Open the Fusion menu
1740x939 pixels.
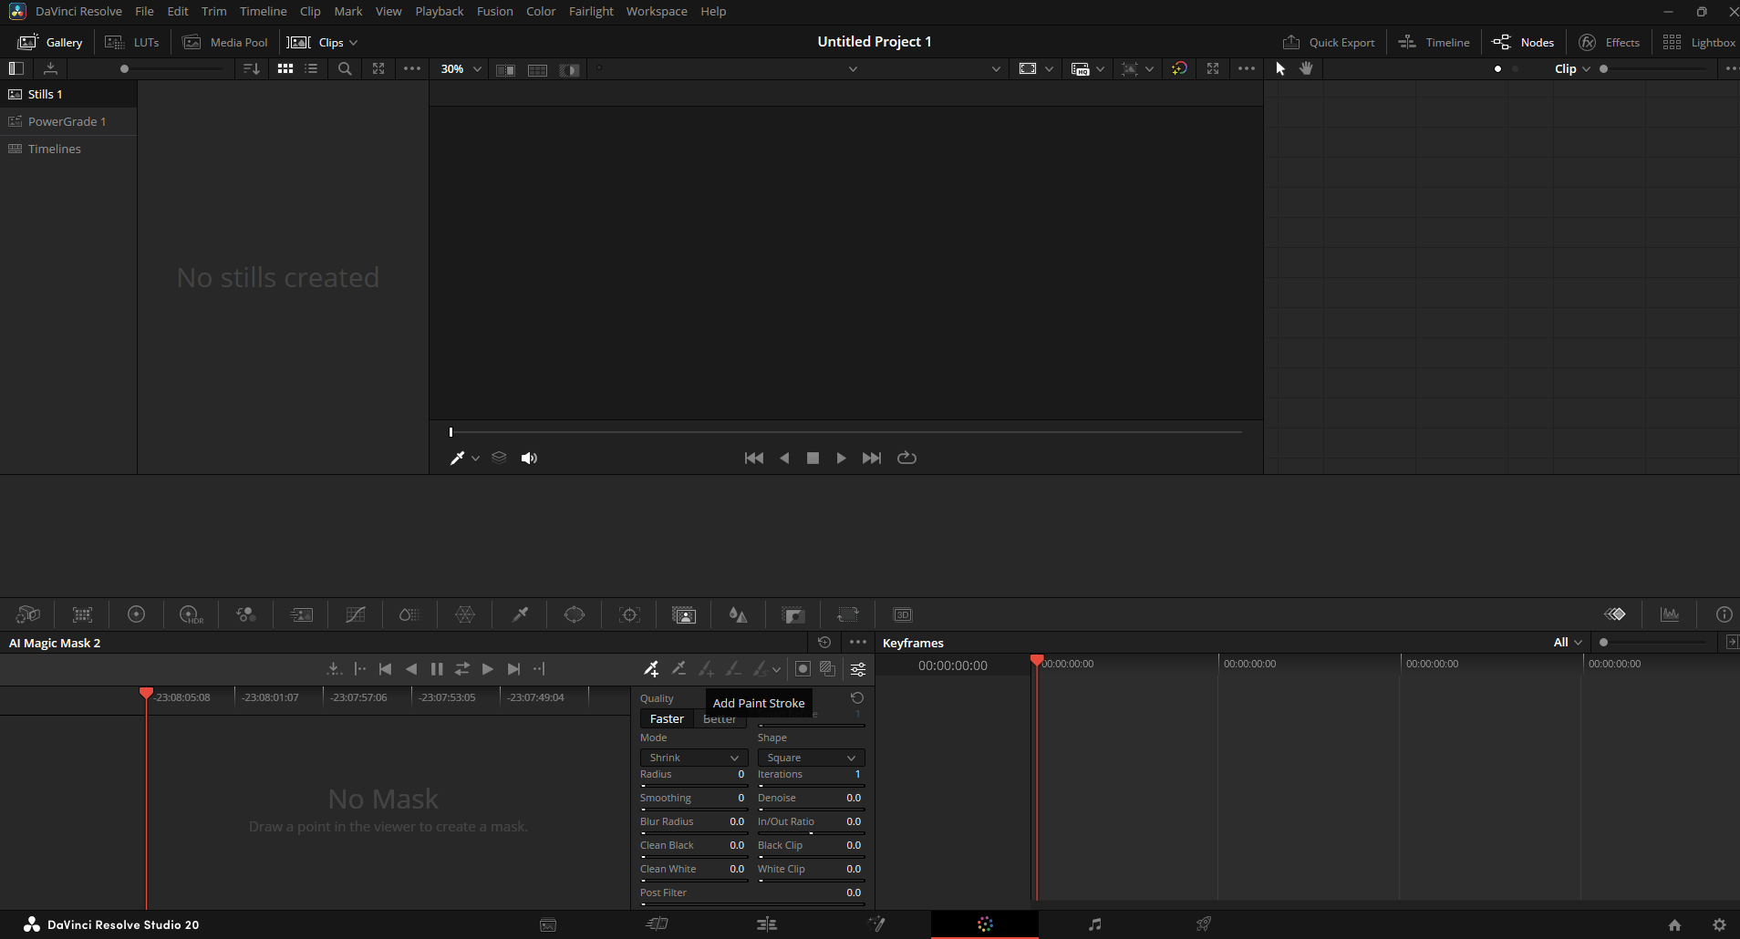(494, 11)
